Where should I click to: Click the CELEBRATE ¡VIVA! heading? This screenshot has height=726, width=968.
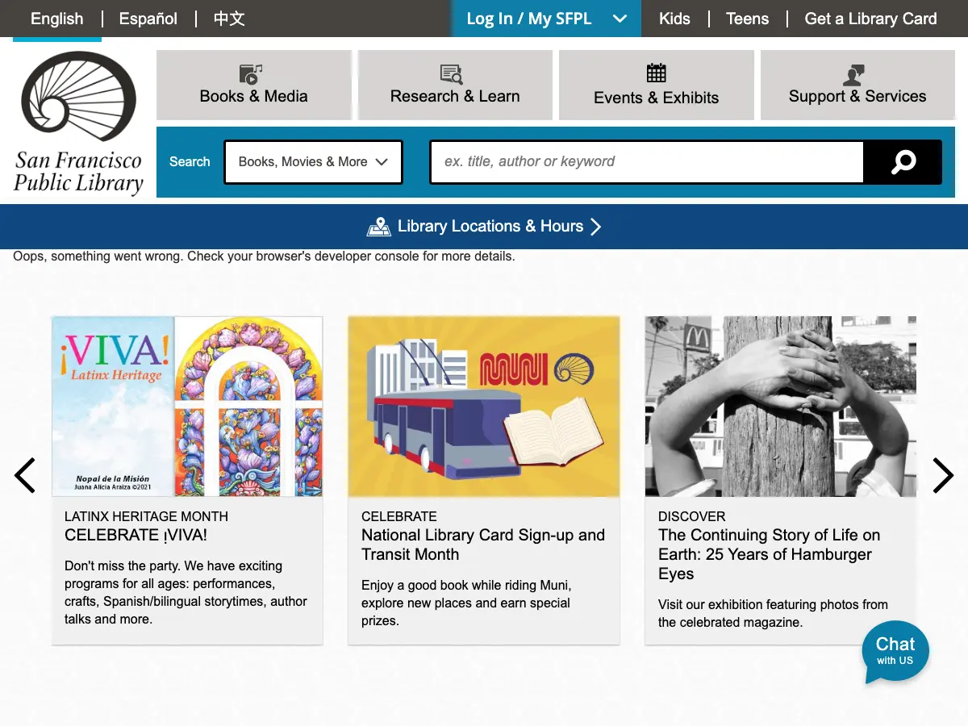point(136,535)
